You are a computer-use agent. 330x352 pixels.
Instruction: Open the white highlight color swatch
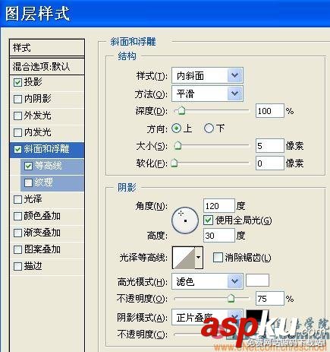pyautogui.click(x=257, y=281)
